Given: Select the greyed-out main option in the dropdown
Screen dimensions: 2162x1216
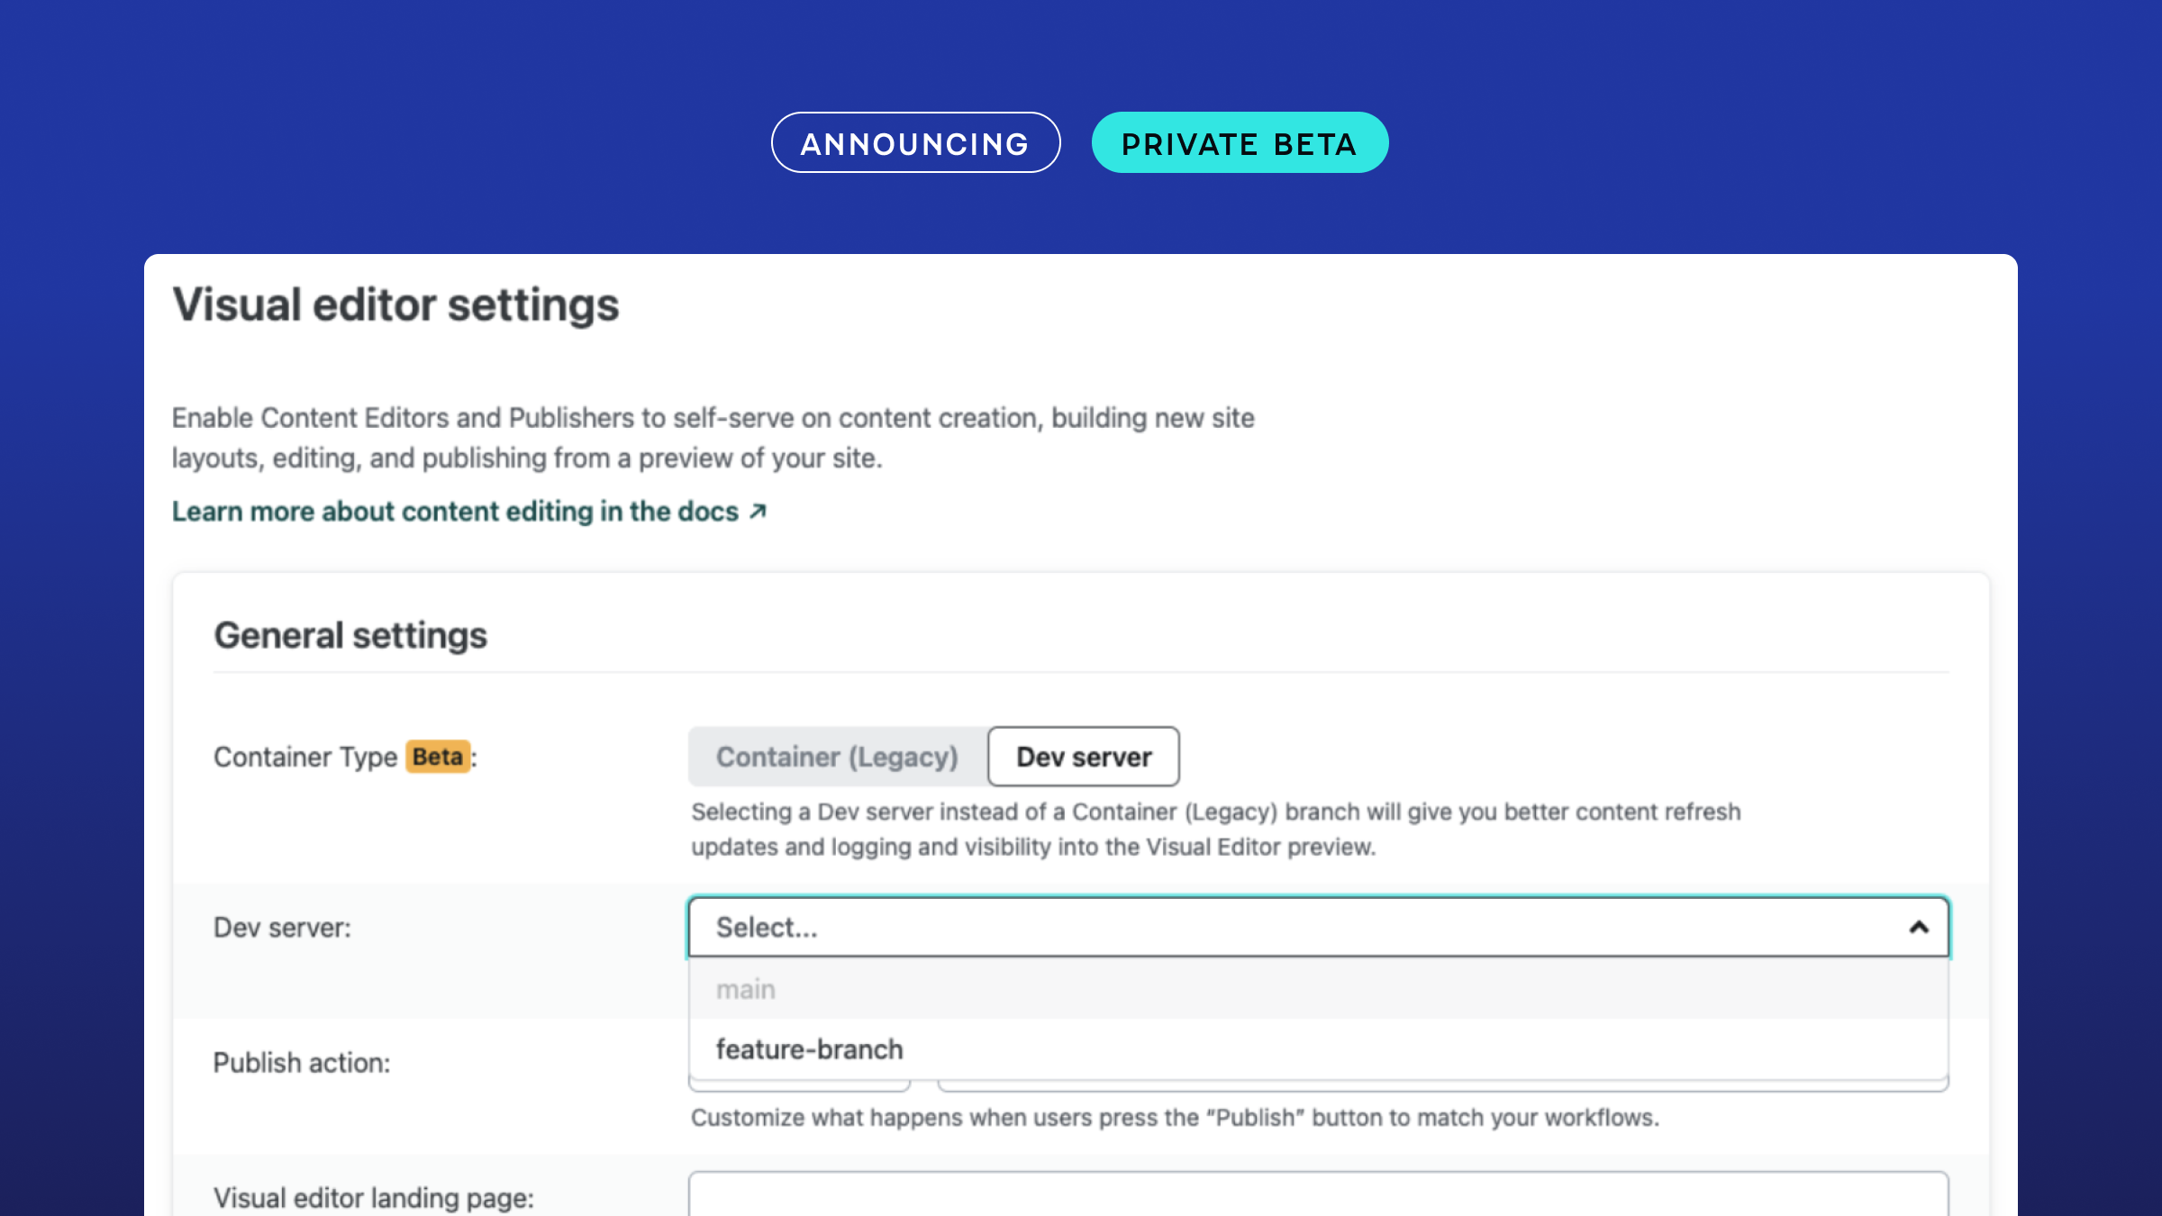Looking at the screenshot, I should (745, 988).
